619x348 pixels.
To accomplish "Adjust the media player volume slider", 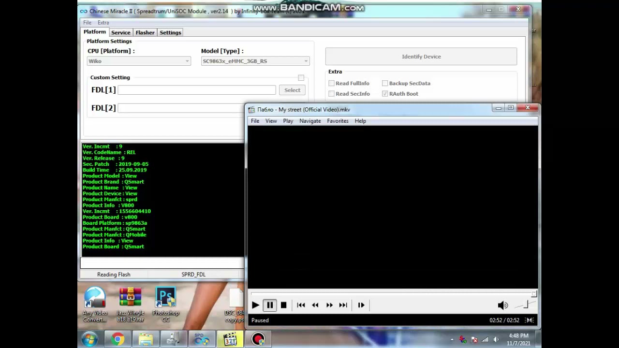I will point(524,305).
